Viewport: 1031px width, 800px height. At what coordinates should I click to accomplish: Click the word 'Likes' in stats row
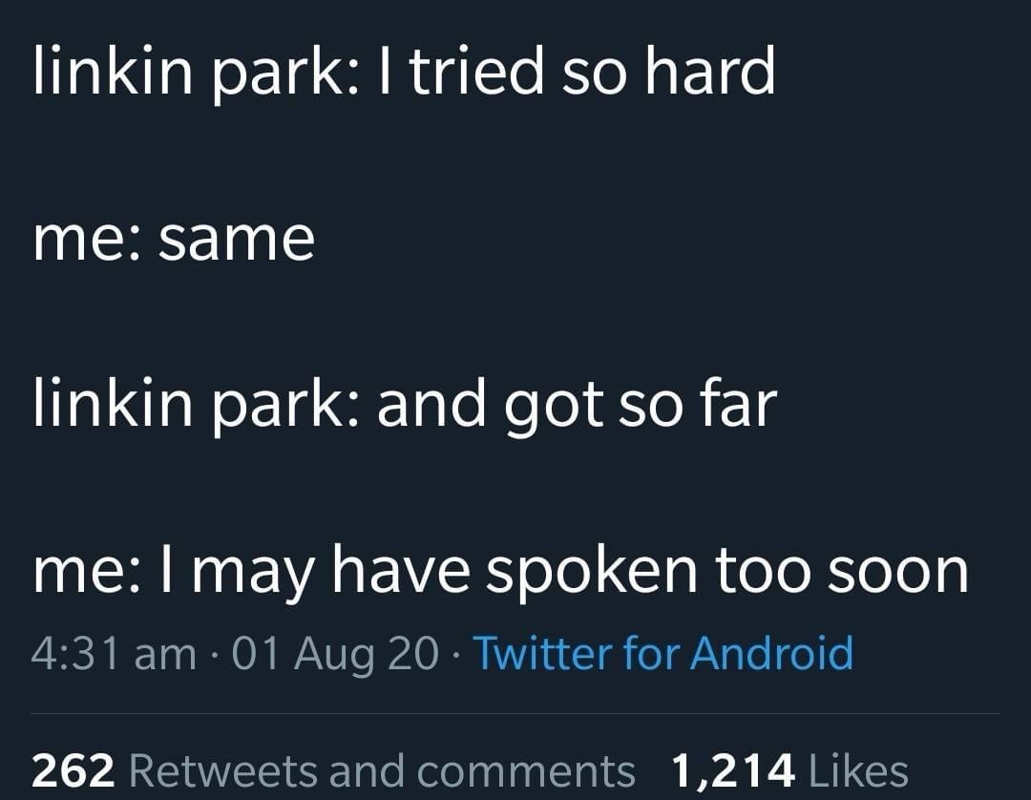(858, 770)
